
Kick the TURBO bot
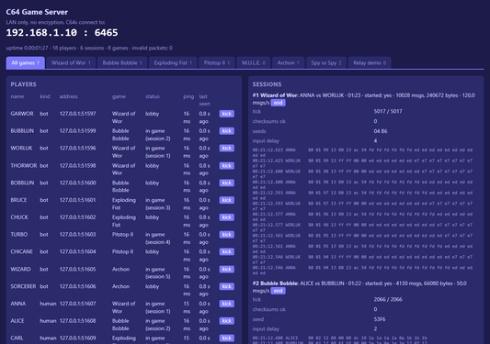click(226, 235)
